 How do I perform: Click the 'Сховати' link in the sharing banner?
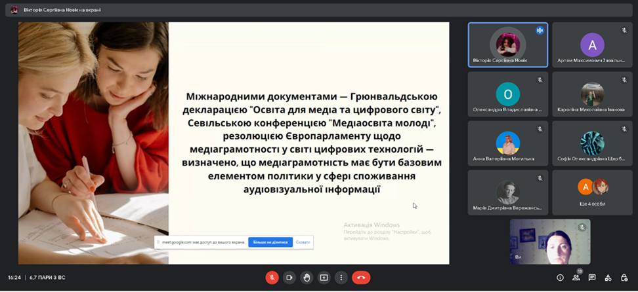[303, 242]
